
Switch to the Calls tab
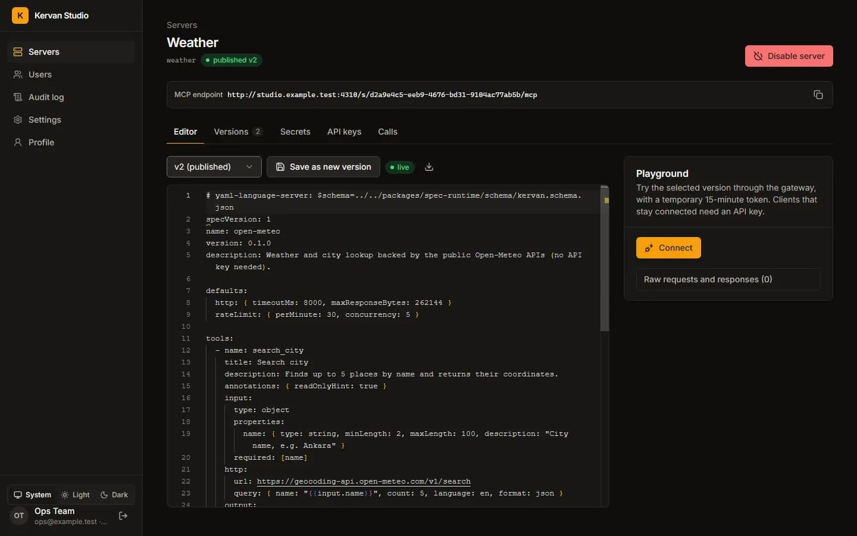pos(387,132)
